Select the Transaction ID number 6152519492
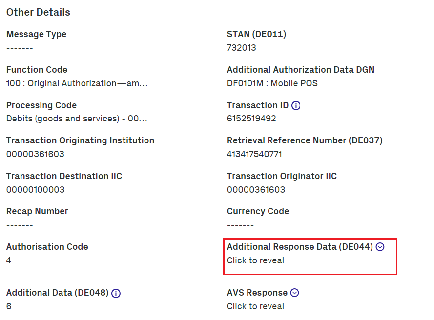Image resolution: width=434 pixels, height=320 pixels. (251, 119)
